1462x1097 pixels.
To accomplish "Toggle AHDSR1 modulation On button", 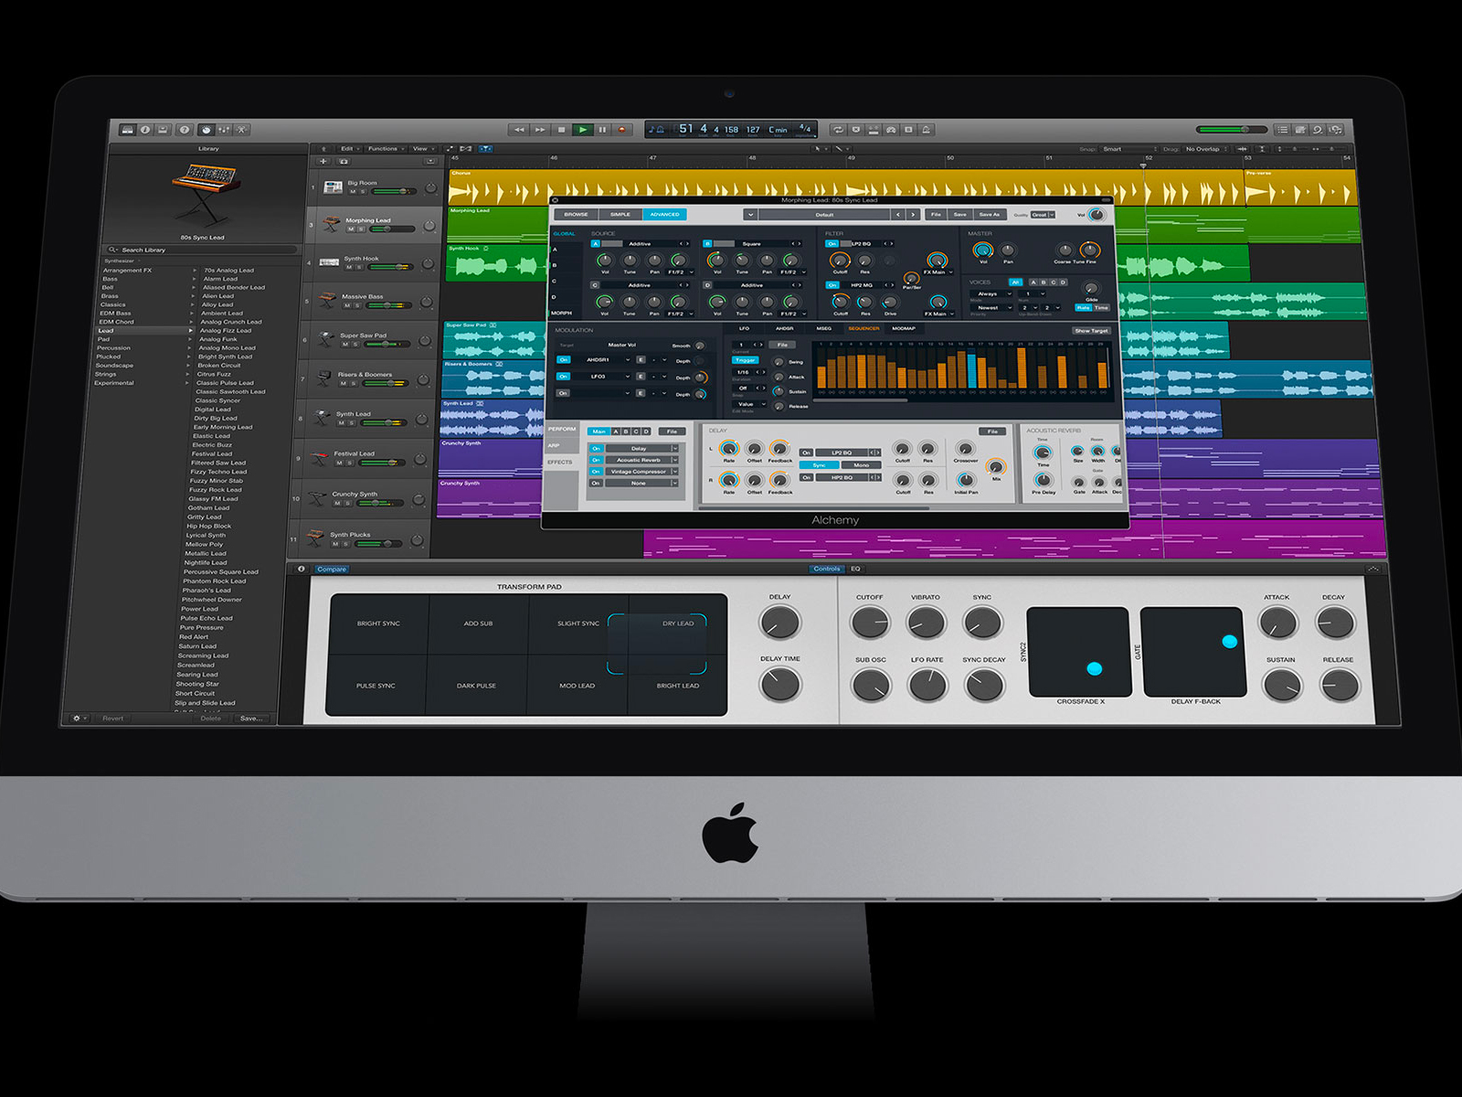I will coord(564,360).
